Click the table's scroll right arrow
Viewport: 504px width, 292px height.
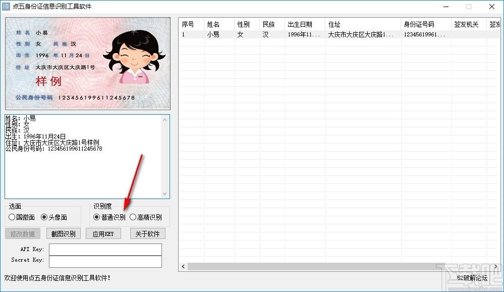[x=495, y=267]
